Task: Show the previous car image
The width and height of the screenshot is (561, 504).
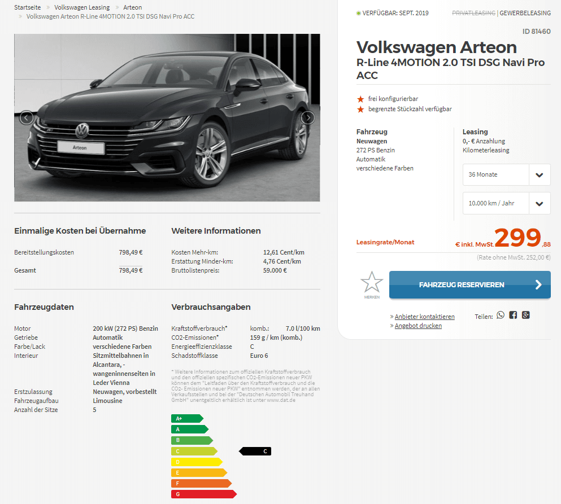Action: pyautogui.click(x=27, y=117)
